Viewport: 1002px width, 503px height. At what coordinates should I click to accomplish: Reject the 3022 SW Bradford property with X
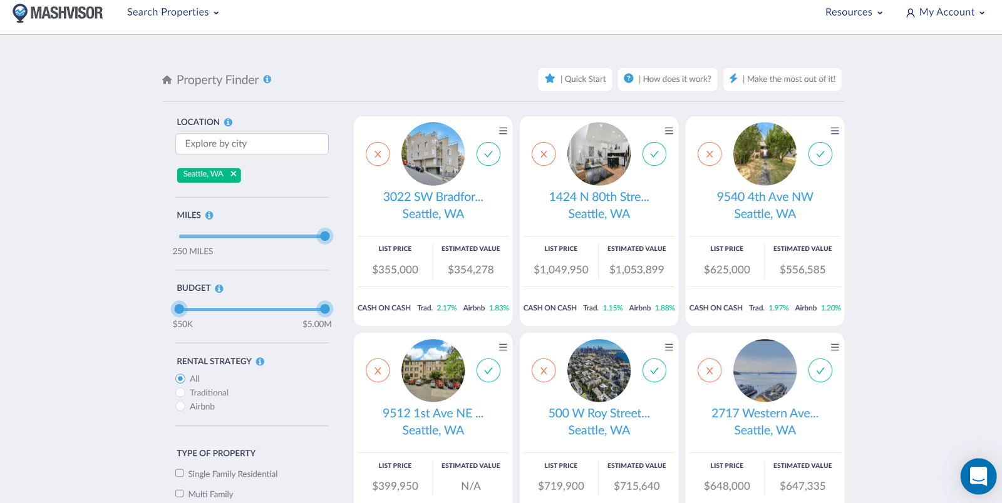point(378,154)
